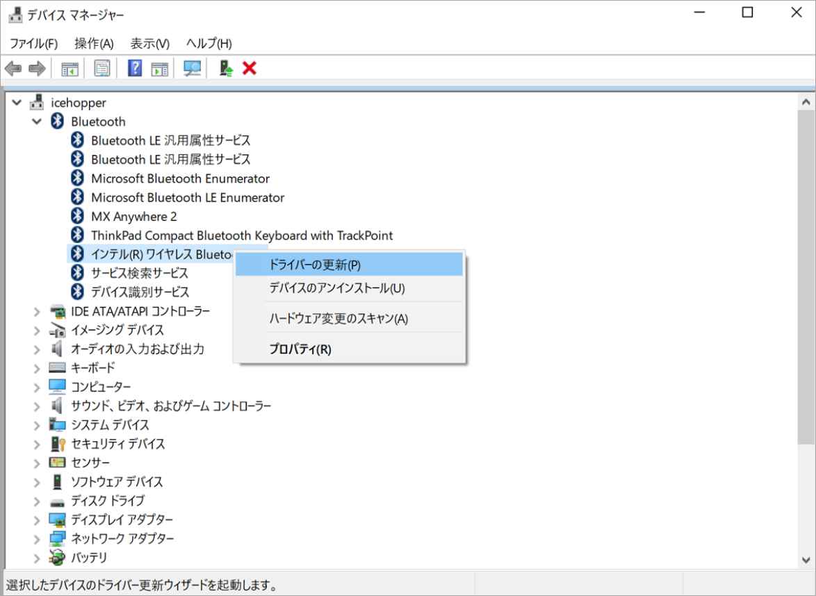This screenshot has height=596, width=816.
Task: Expand the ネットワーク アダプター category
Action: (x=37, y=538)
